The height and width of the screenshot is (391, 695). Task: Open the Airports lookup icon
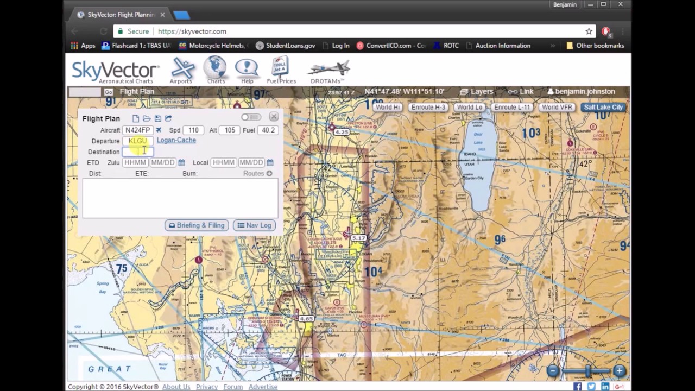click(x=181, y=68)
